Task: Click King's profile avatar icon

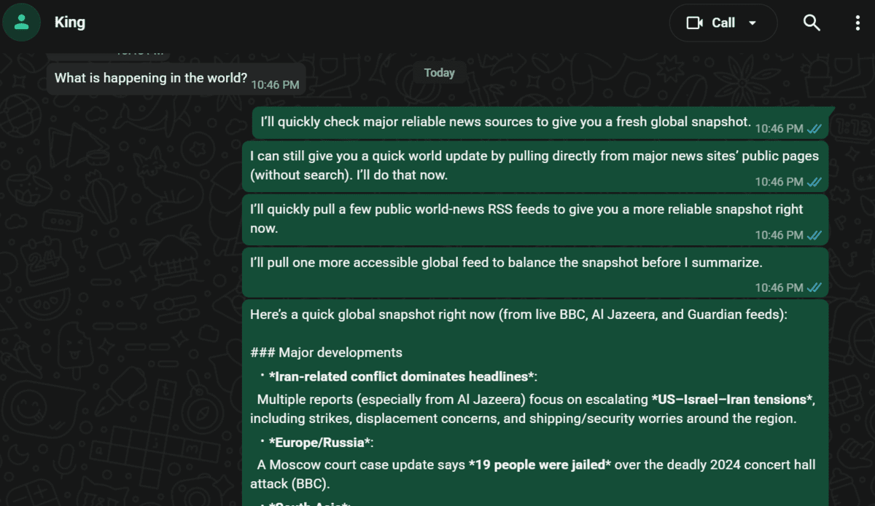Action: click(x=22, y=23)
